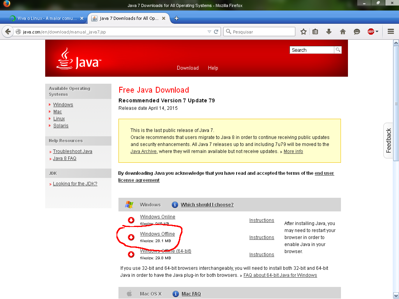
Task: Open the Adblock Plus dropdown arrow
Action: coord(377,32)
